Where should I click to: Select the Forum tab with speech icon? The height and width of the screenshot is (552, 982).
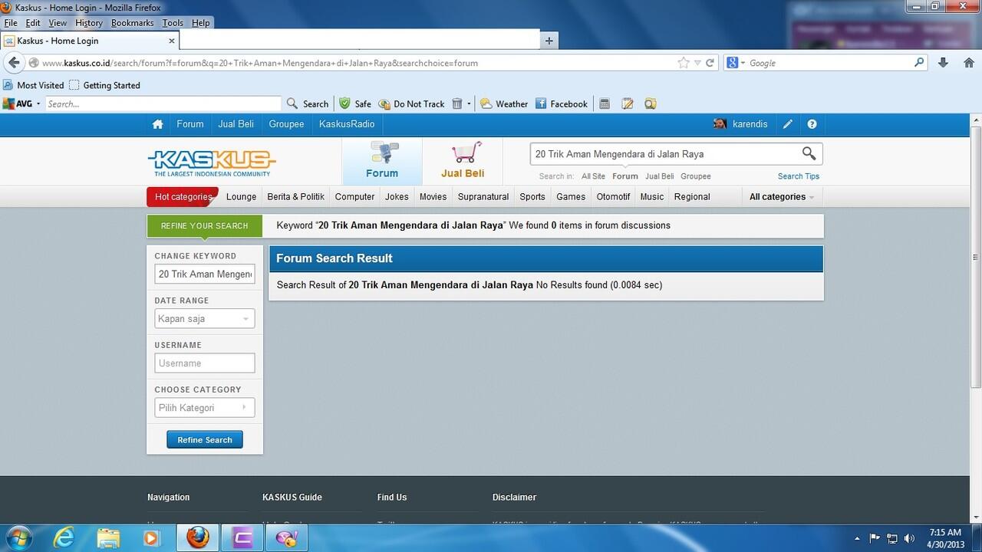pos(382,161)
